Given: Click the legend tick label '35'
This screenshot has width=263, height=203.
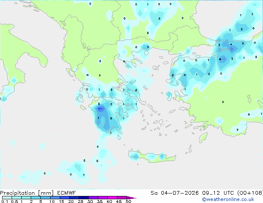Looking at the screenshot, I should pos(100,201).
